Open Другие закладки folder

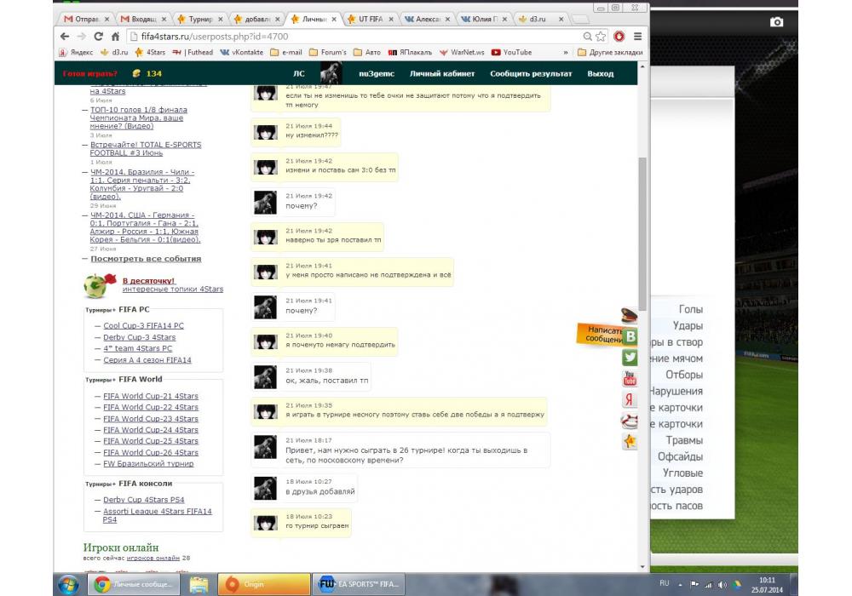pyautogui.click(x=610, y=53)
